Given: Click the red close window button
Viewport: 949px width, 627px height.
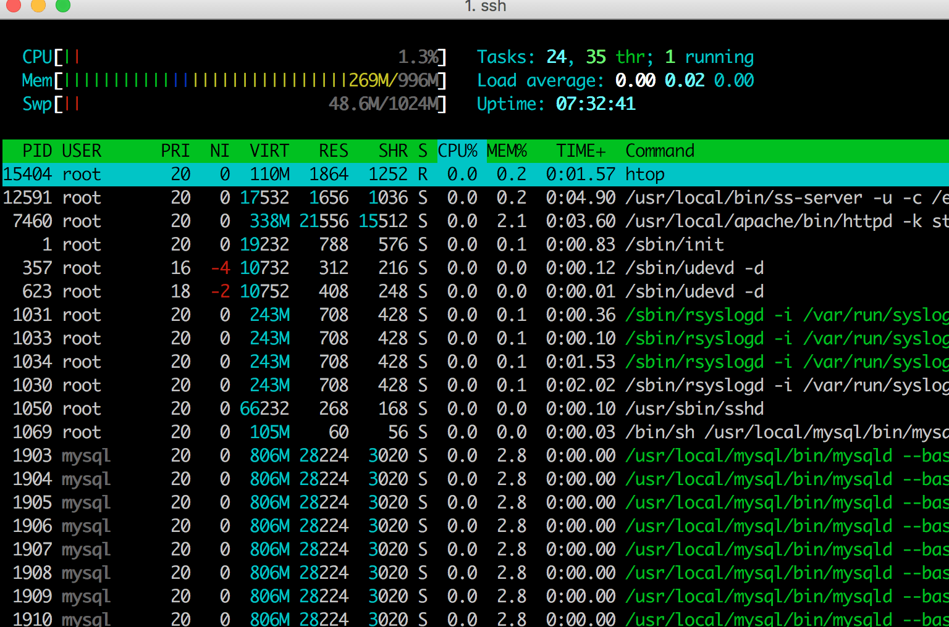Looking at the screenshot, I should pos(14,5).
